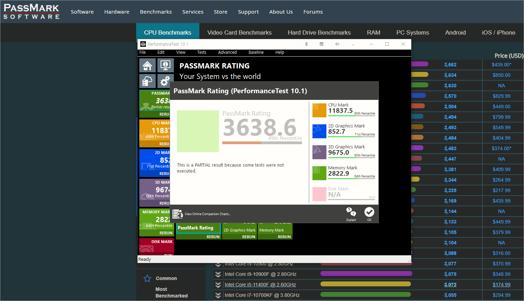The height and width of the screenshot is (301, 524).
Task: Open the View menu
Action: (x=181, y=52)
